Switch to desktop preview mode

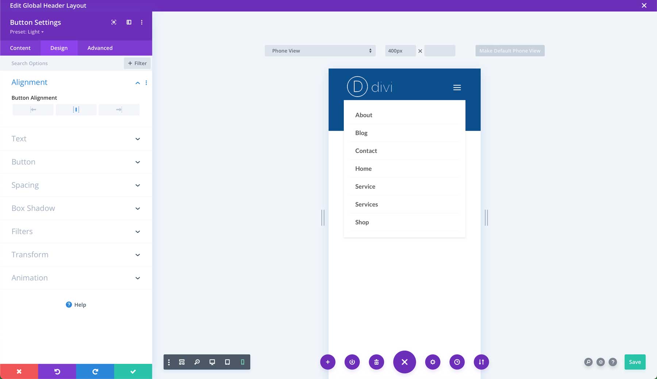click(213, 362)
